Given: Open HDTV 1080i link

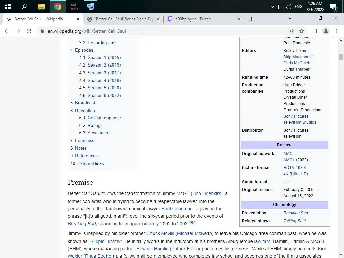Looking at the screenshot, I should (294, 168).
